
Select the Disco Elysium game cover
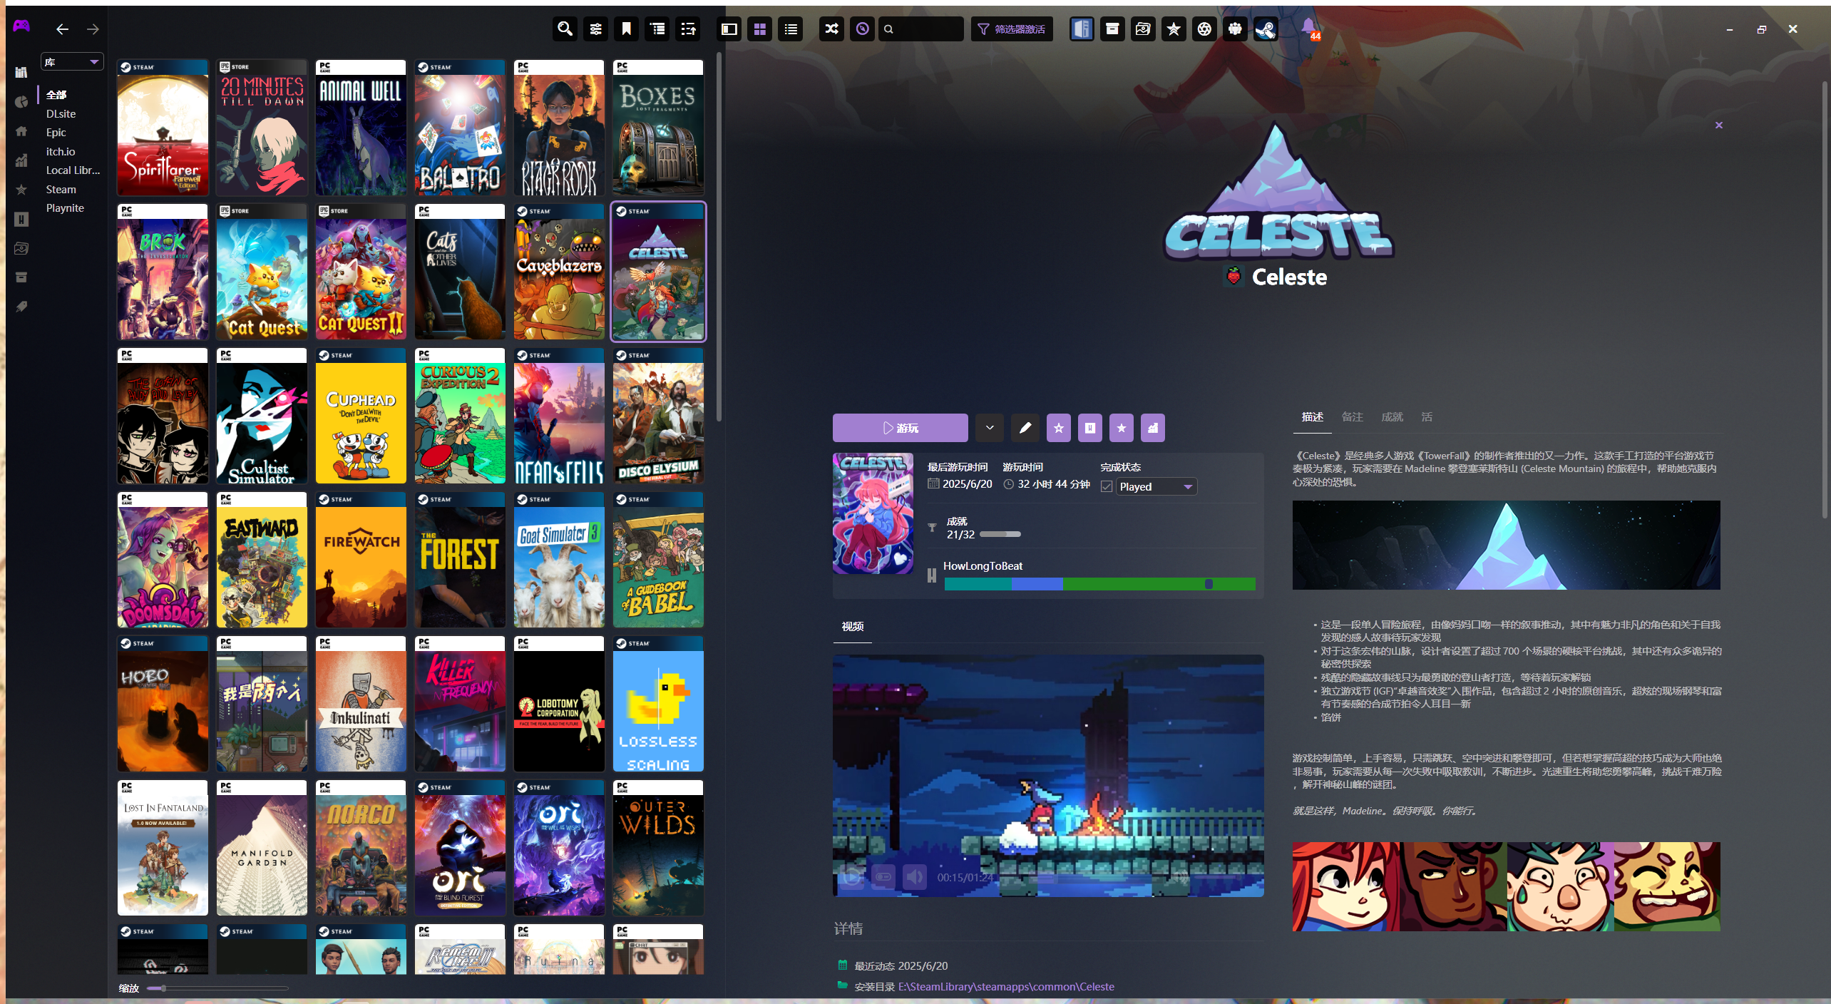pyautogui.click(x=657, y=416)
